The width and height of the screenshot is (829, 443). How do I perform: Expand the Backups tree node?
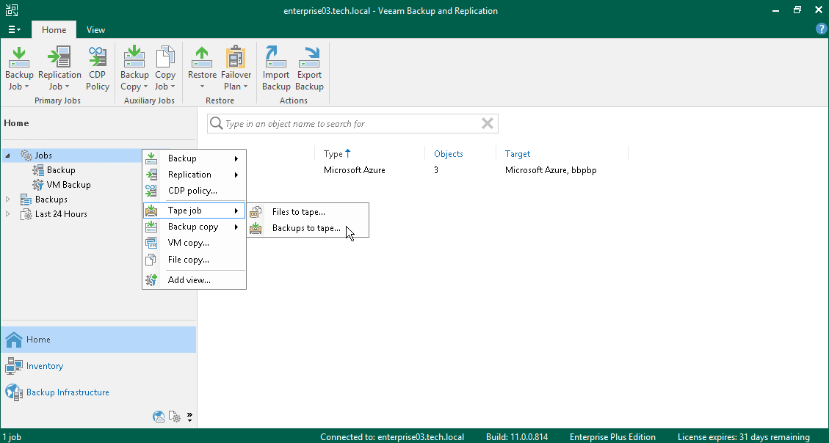tap(7, 199)
